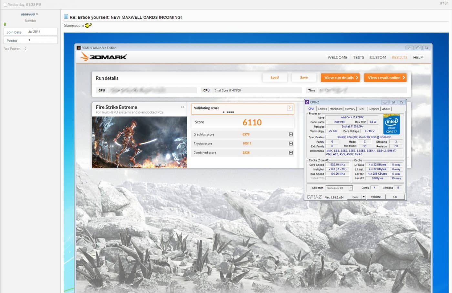Click the Graphics score value 6578
The height and width of the screenshot is (293, 452).
(x=246, y=134)
